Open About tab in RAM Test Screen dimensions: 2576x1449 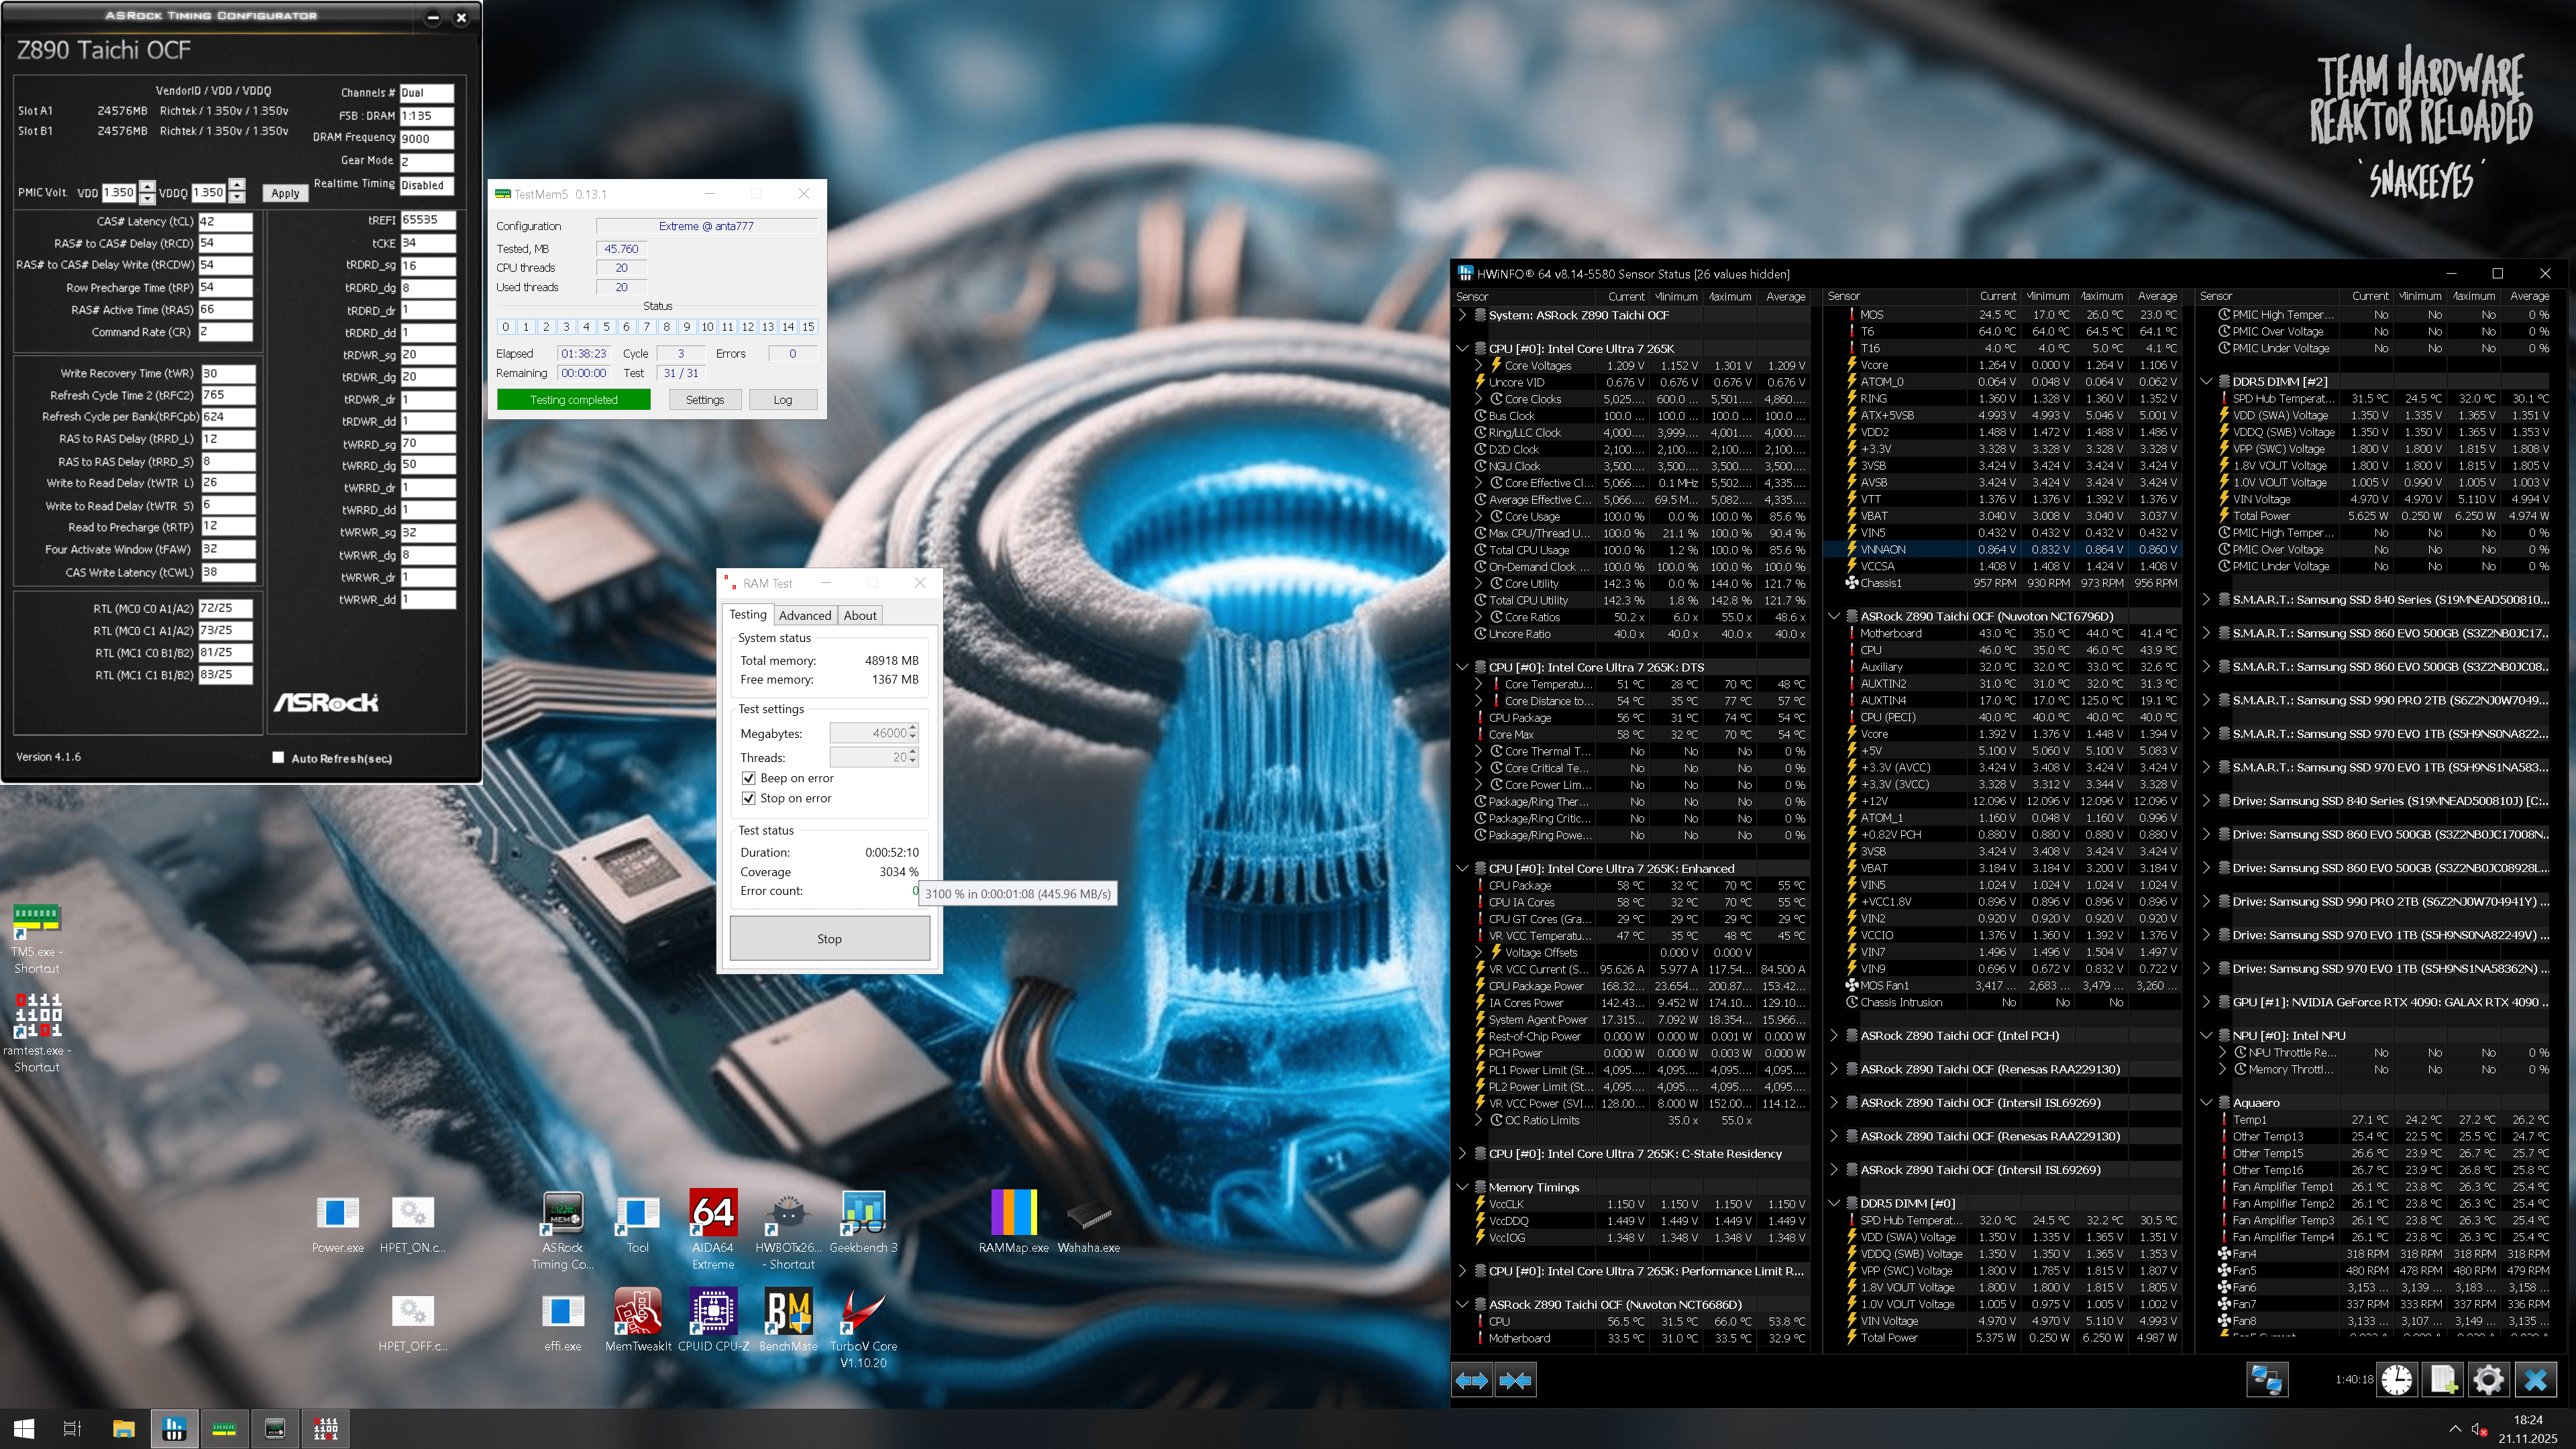pyautogui.click(x=859, y=615)
